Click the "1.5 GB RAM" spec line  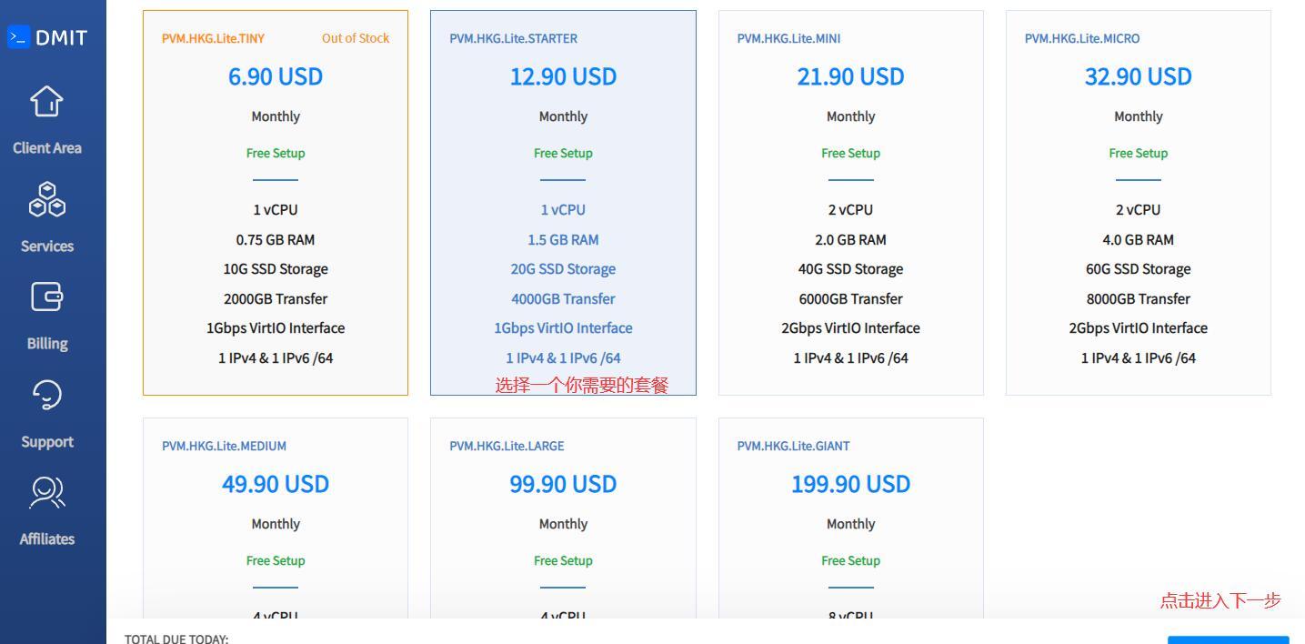click(x=563, y=240)
